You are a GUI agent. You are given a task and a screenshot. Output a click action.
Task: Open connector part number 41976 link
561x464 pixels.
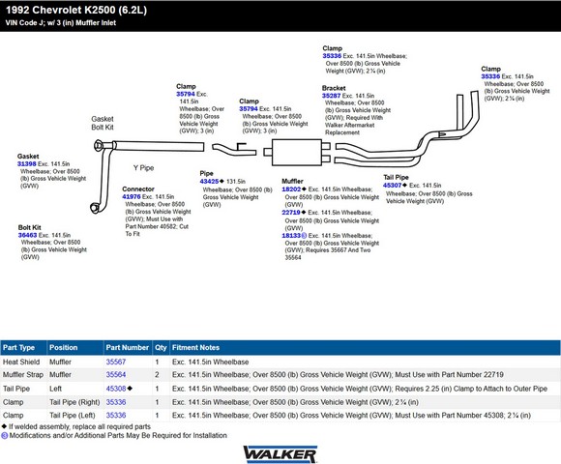pos(132,197)
